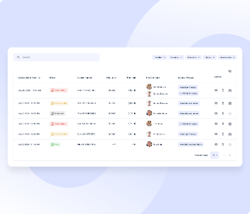Click Partially paid badge in Meditation at home row
Image resolution: width=250 pixels, height=214 pixels.
coord(59,103)
